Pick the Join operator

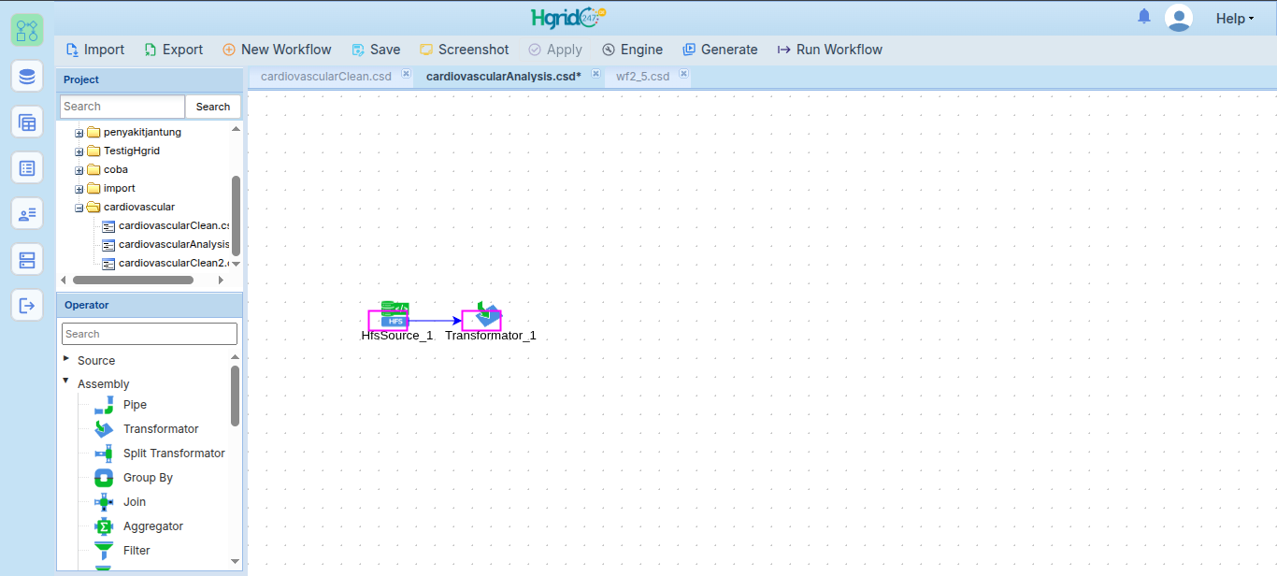121,502
